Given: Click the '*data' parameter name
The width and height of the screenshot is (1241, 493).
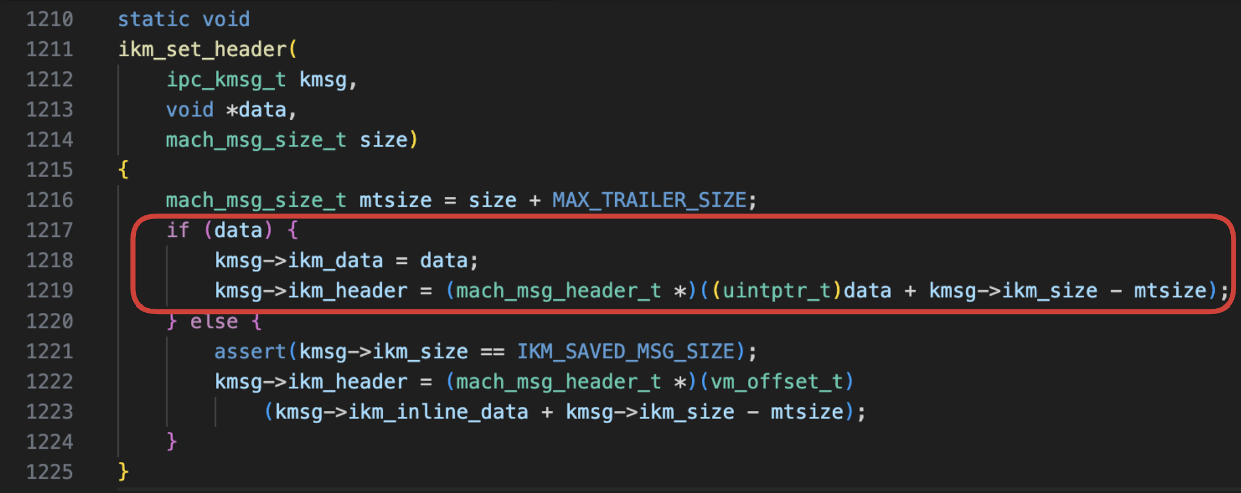Looking at the screenshot, I should [x=257, y=110].
